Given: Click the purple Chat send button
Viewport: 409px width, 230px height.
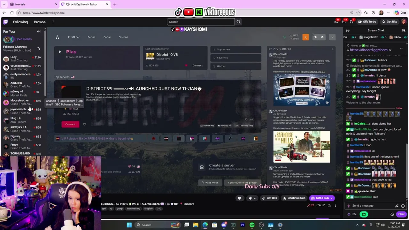Looking at the screenshot, I should click(x=401, y=214).
